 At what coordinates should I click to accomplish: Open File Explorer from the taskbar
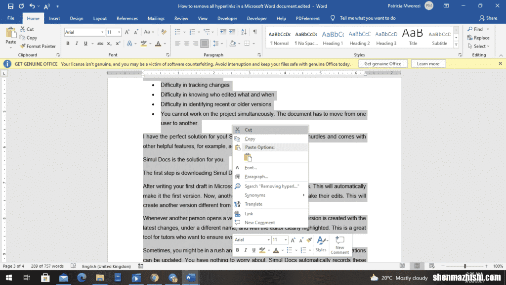click(100, 278)
